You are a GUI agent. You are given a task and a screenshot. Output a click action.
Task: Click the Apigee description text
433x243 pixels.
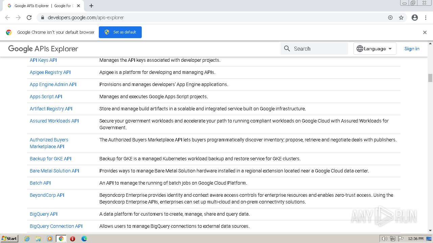pos(157,72)
